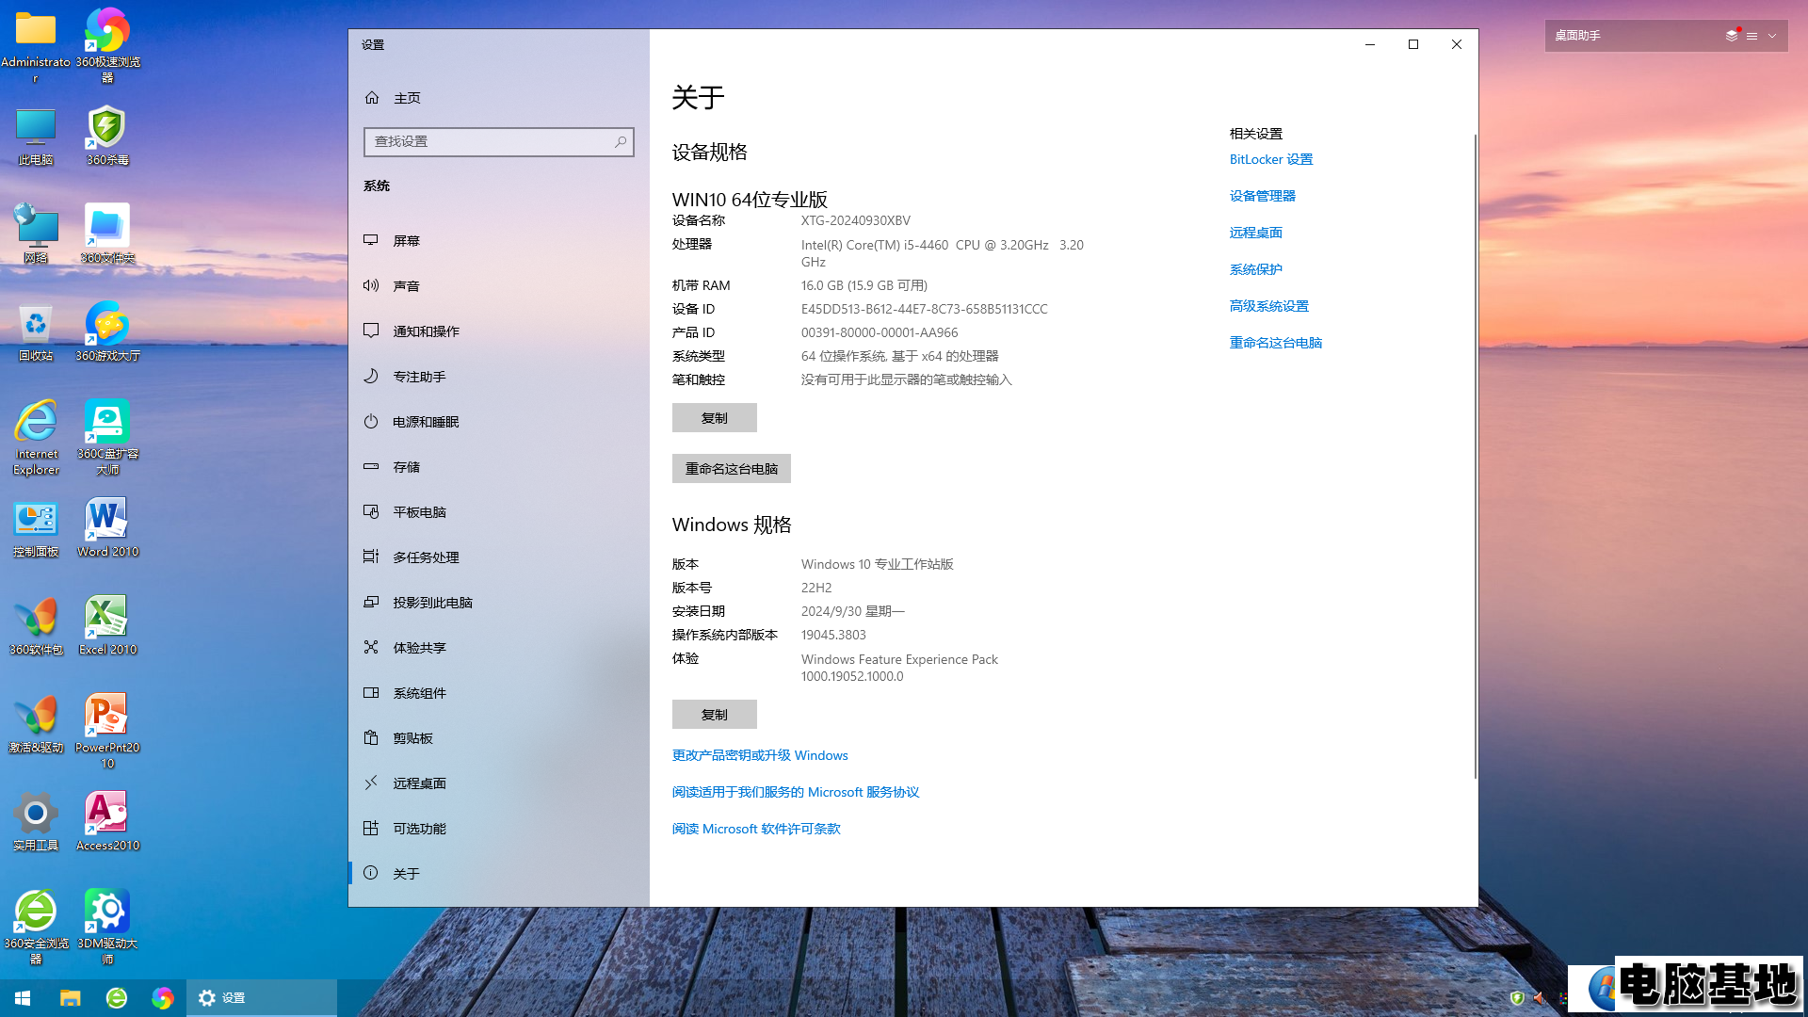Screen dimensions: 1808x1017
Task: Select 此电脑 desktop icon
Action: tap(36, 137)
